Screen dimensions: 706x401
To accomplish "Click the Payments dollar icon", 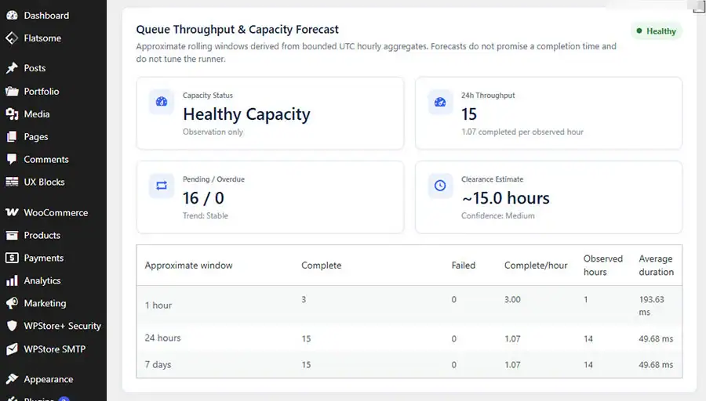I will [x=12, y=258].
